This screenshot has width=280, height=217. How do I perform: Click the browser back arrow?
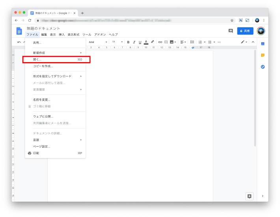point(16,20)
